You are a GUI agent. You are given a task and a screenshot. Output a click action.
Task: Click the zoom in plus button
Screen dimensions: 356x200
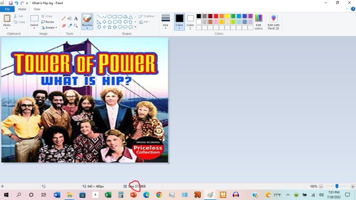352,186
